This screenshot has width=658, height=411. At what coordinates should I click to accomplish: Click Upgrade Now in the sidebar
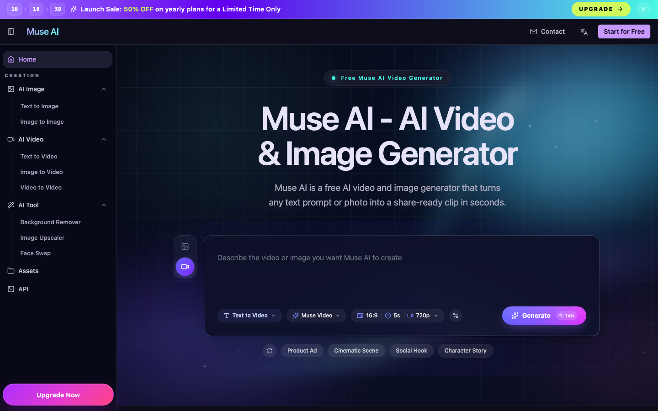coord(58,395)
